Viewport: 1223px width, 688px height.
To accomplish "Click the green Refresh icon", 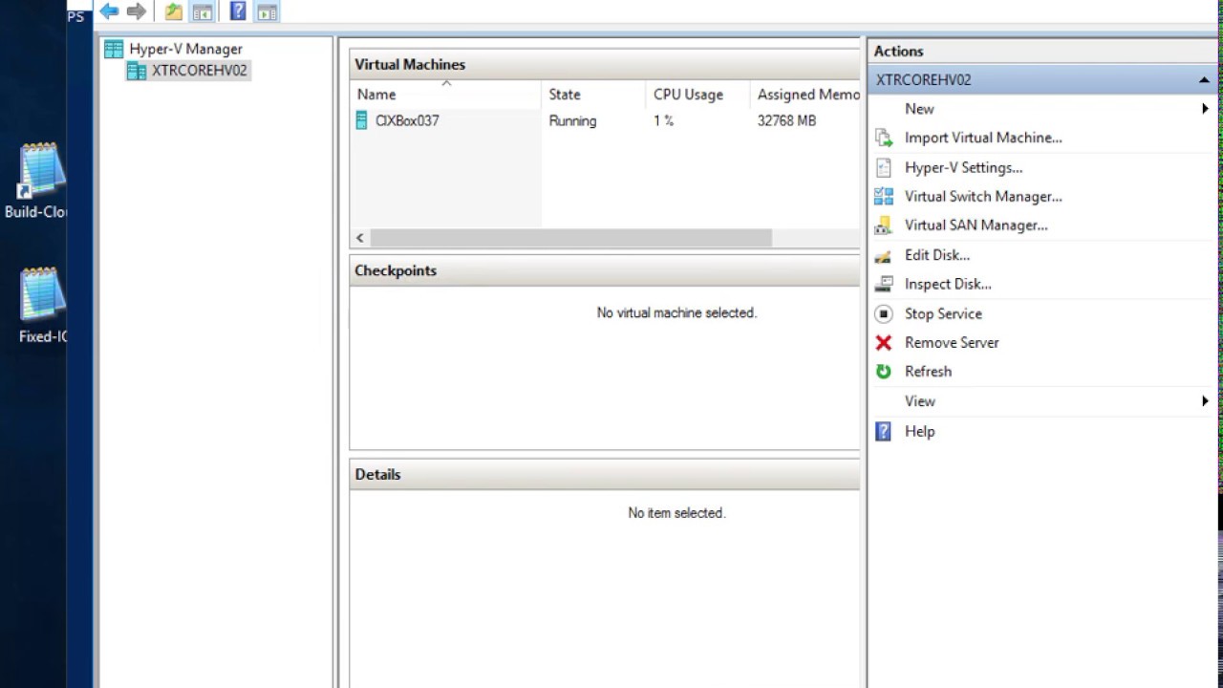I will coord(884,372).
